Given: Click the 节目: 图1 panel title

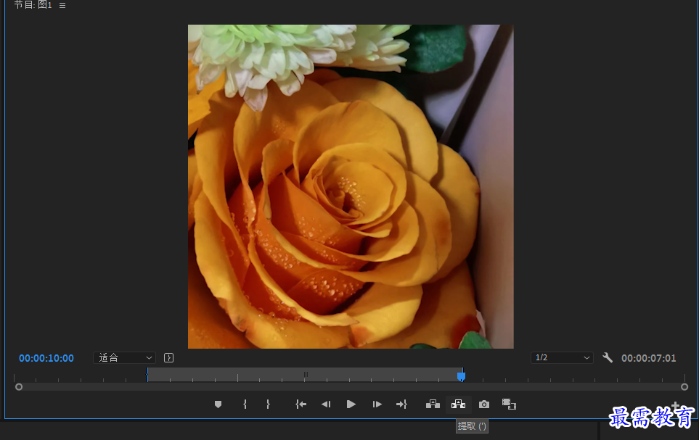Looking at the screenshot, I should pos(33,5).
